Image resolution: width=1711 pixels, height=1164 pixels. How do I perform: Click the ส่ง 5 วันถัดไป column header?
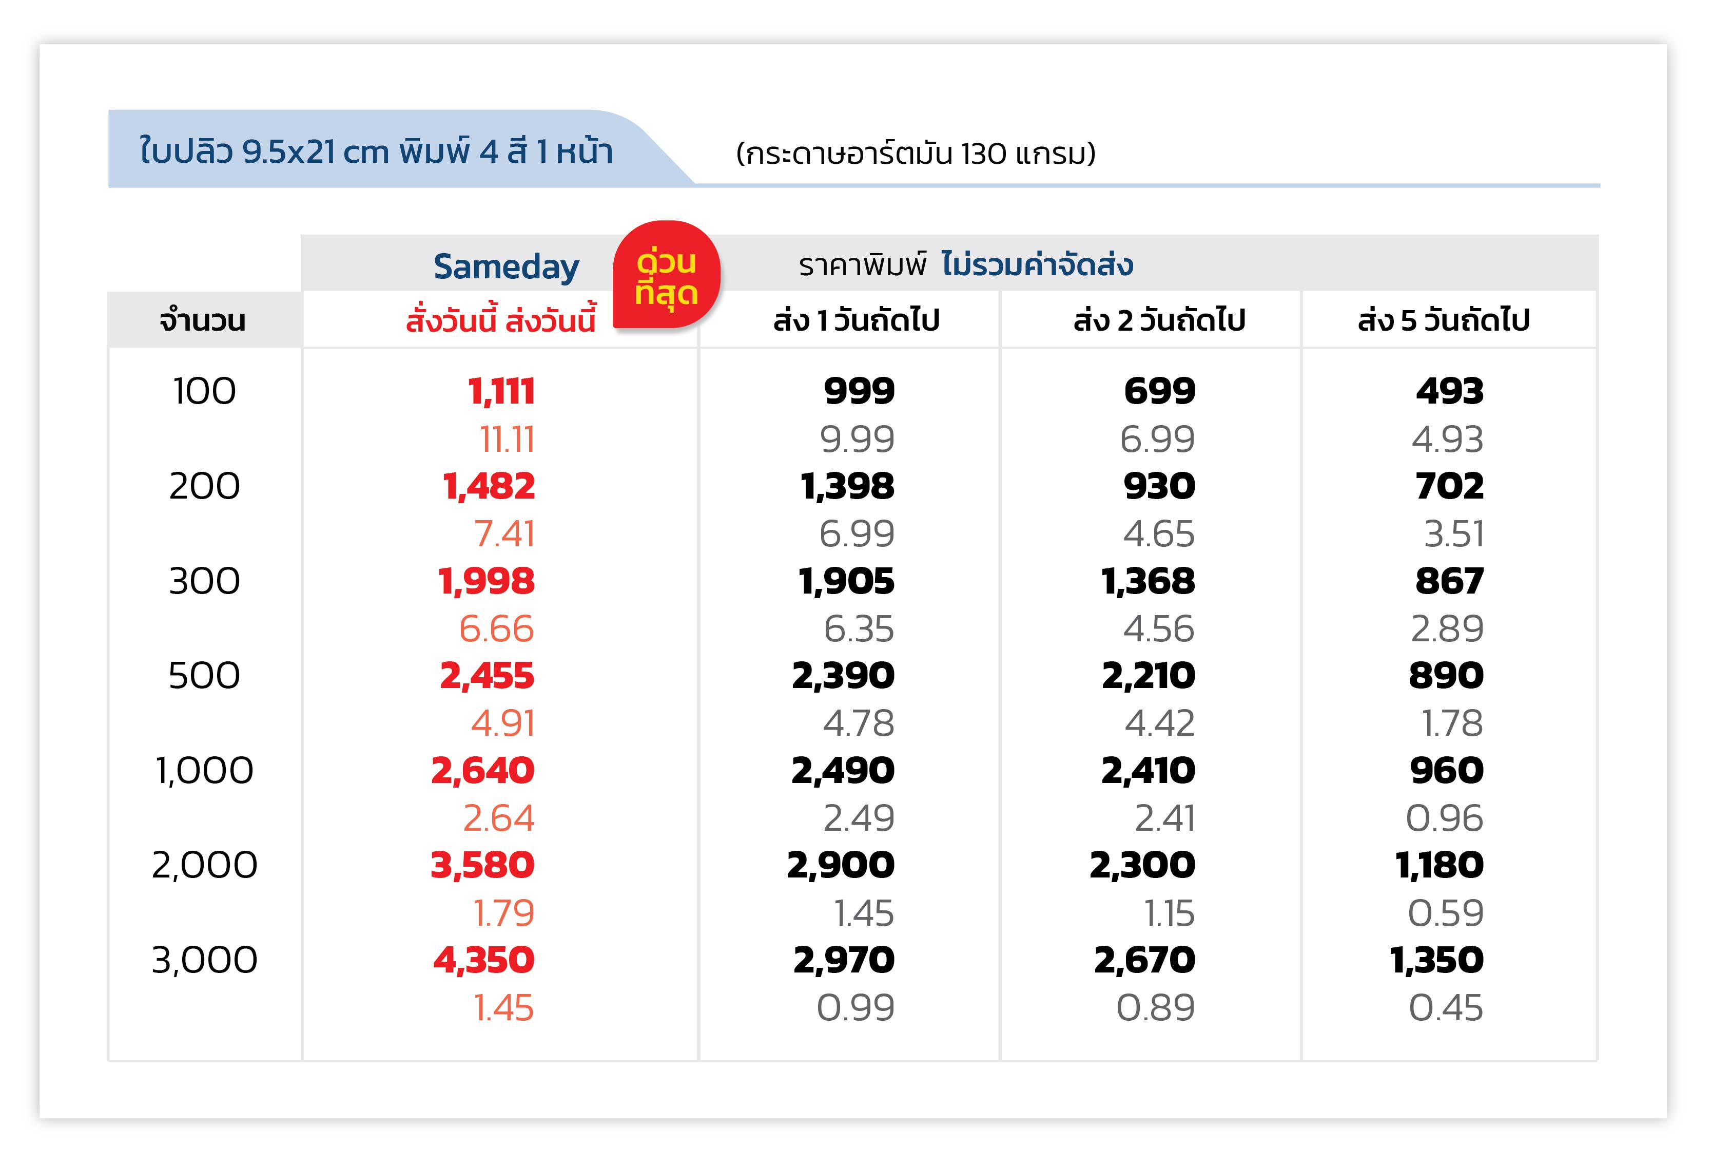pos(1444,320)
